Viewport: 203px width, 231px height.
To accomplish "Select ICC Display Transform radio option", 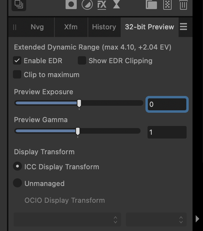I will point(17,166).
